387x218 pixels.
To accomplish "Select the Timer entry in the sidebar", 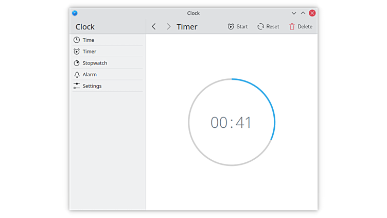I will 89,52.
